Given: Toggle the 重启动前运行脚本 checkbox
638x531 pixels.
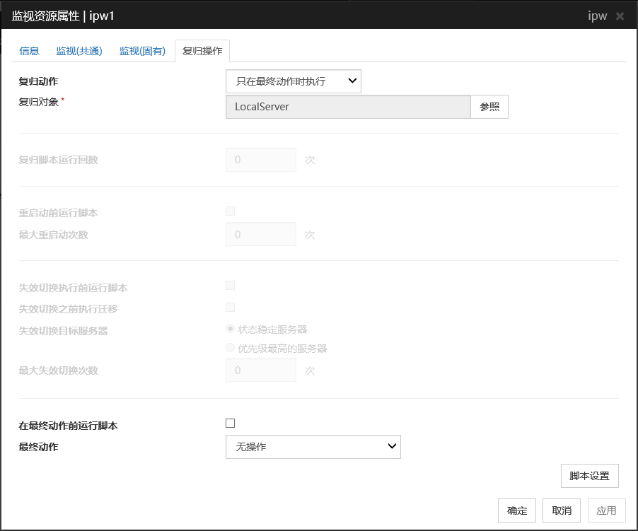Looking at the screenshot, I should 230,211.
